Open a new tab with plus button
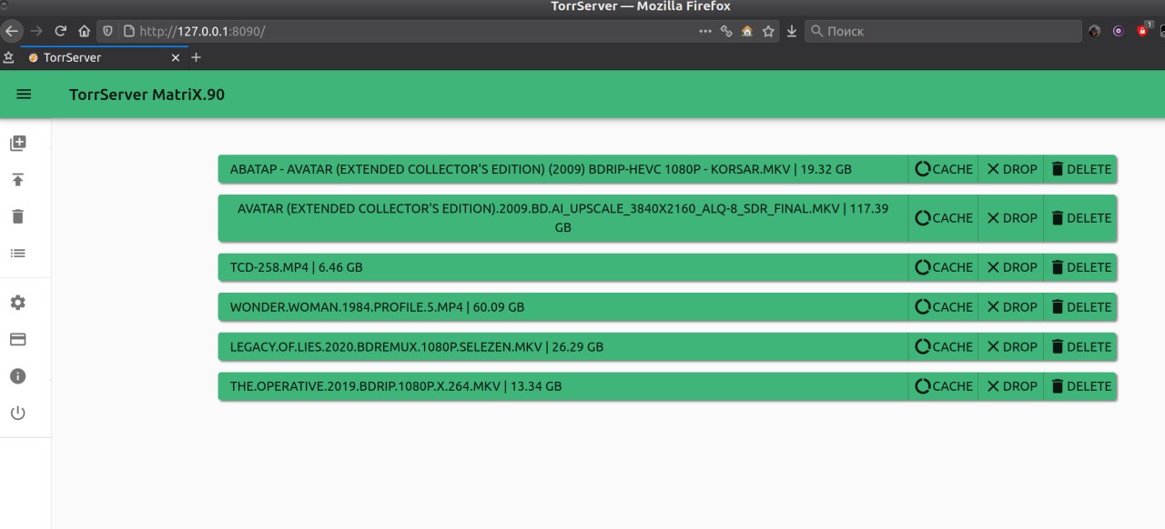The image size is (1165, 529). 196,57
